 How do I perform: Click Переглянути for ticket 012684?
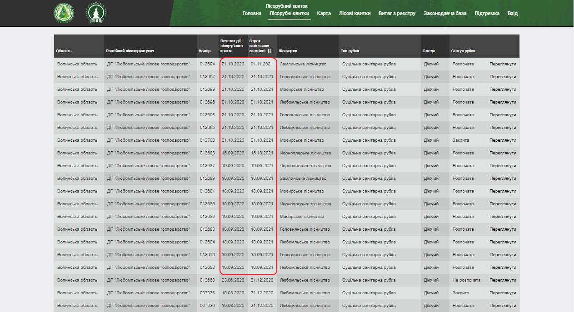[503, 242]
